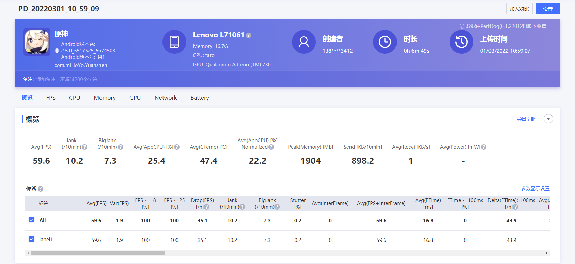
Task: Click the 导出全部 link
Action: (526, 119)
